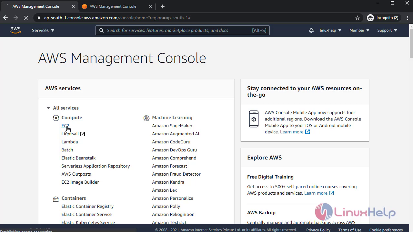Open the Services dropdown menu
Viewport: 413px width, 232px height.
click(43, 30)
